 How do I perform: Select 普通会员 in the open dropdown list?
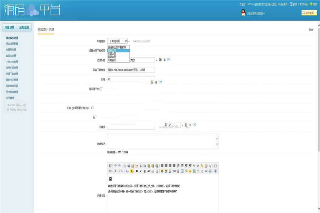click(x=118, y=50)
